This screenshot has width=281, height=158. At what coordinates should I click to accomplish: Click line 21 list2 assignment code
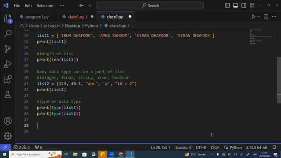(x=87, y=84)
